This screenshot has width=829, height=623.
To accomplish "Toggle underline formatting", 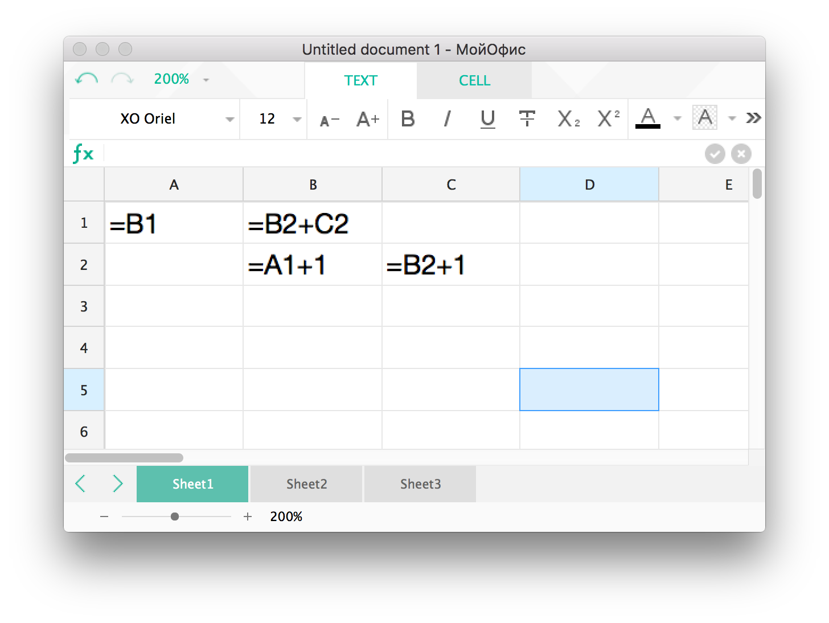I will tap(487, 119).
